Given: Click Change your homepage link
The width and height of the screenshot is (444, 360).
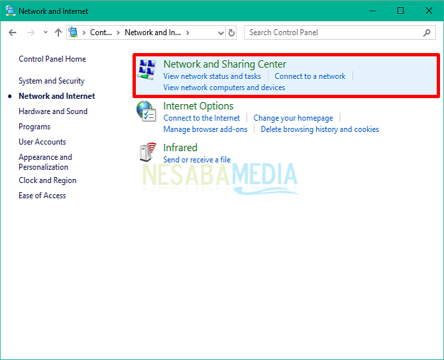Looking at the screenshot, I should click(293, 118).
